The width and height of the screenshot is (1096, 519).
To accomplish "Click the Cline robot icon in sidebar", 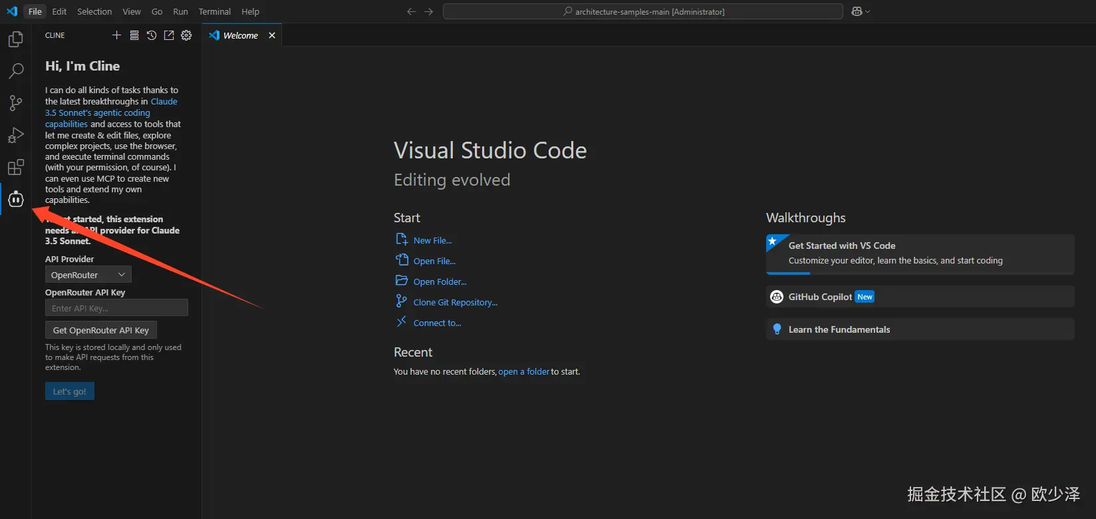I will [16, 199].
